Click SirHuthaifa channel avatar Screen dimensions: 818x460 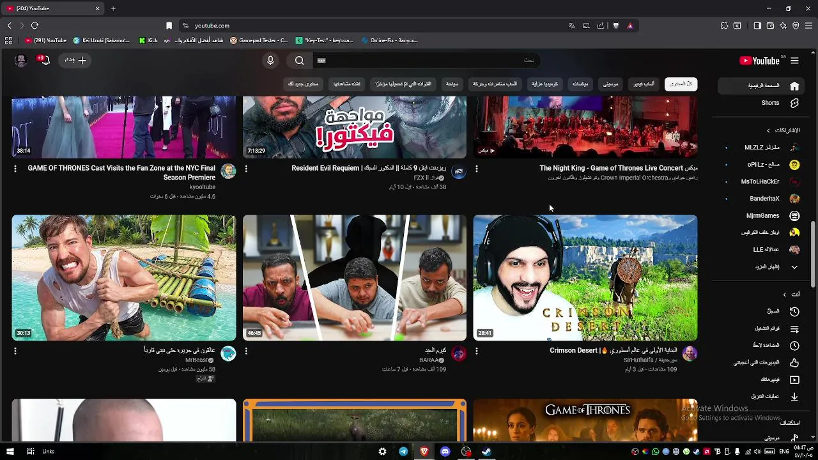point(690,353)
